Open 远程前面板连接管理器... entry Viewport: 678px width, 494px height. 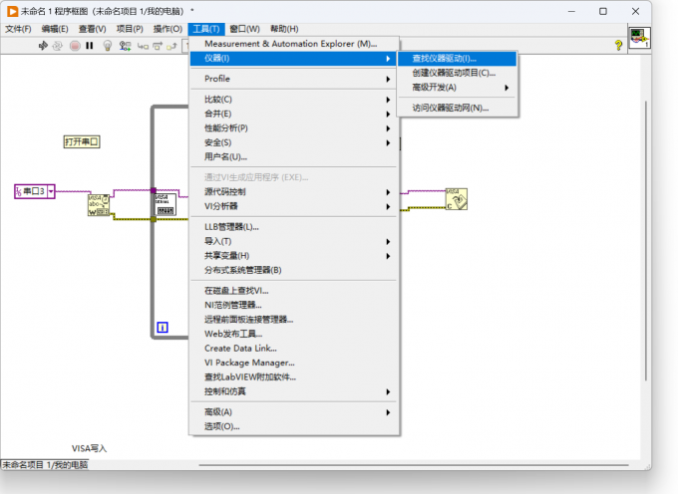pyautogui.click(x=293, y=320)
